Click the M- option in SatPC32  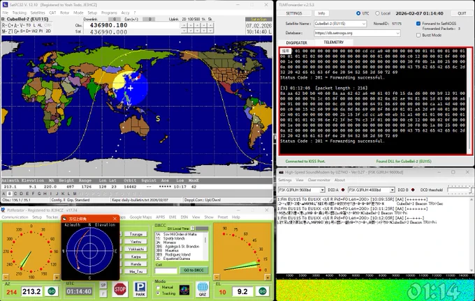click(x=5, y=31)
